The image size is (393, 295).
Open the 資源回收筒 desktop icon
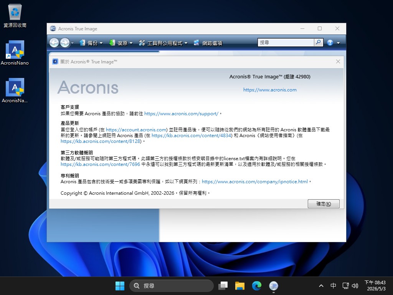15,15
